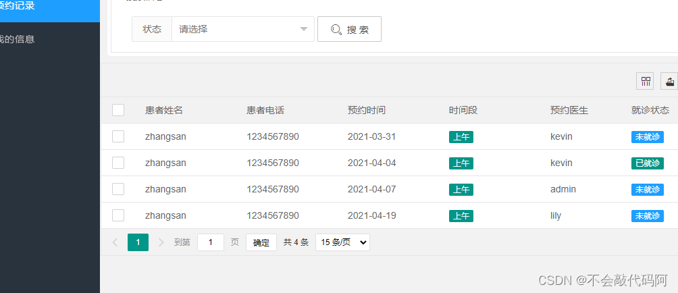Click the export icon in table toolbar
Screen dimensions: 678x293
(x=669, y=81)
